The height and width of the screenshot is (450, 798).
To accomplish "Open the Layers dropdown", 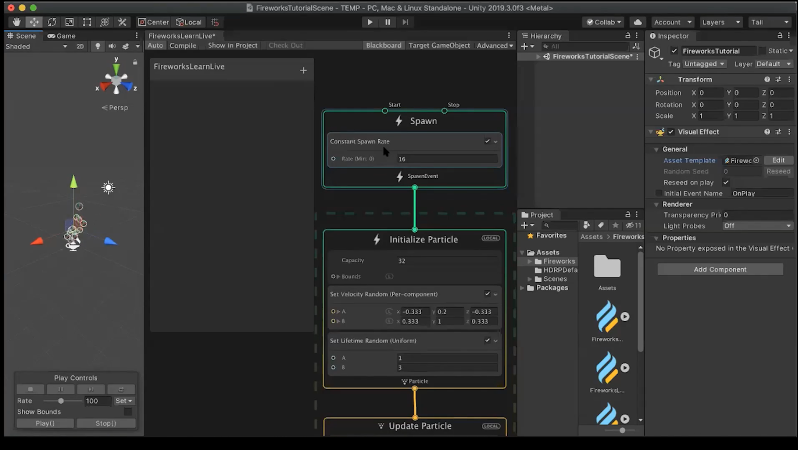I will (721, 22).
